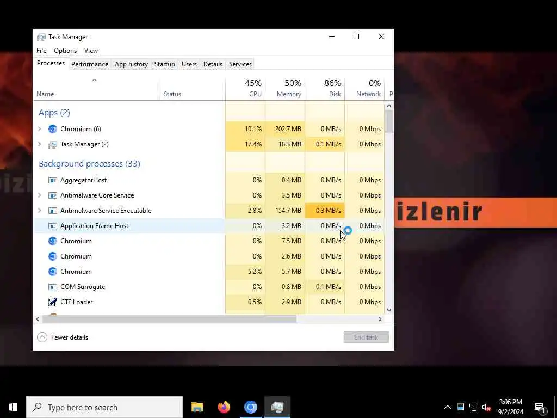
Task: Select the CTF Loader process name
Action: click(x=76, y=302)
